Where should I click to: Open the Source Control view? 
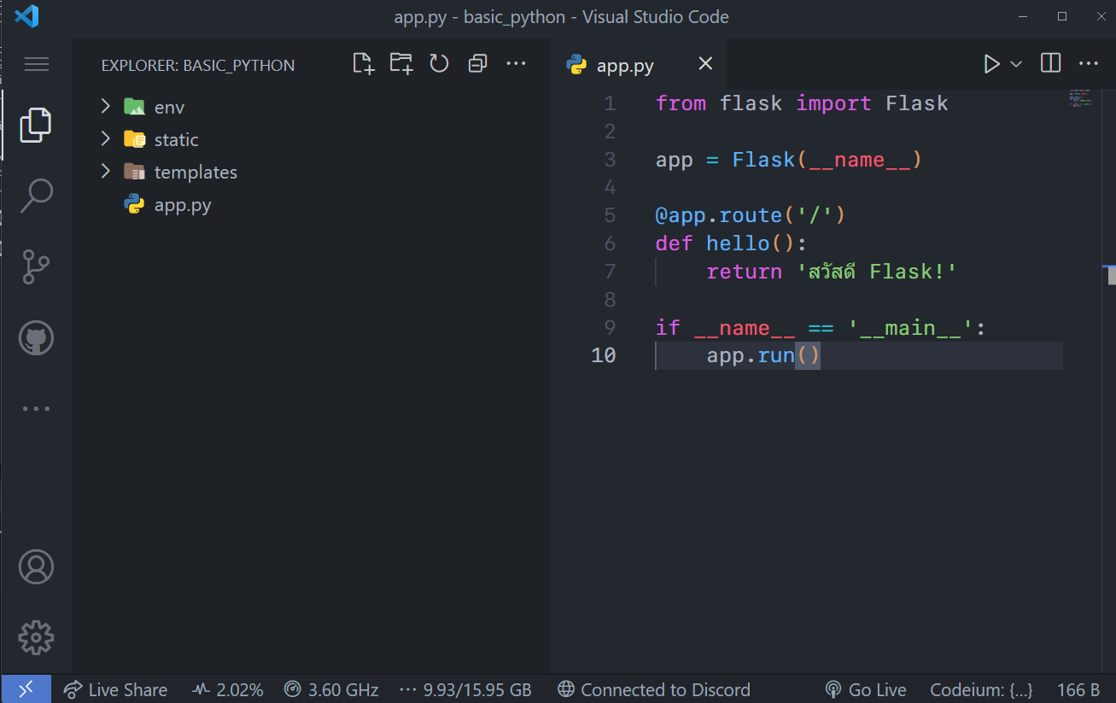coord(36,267)
